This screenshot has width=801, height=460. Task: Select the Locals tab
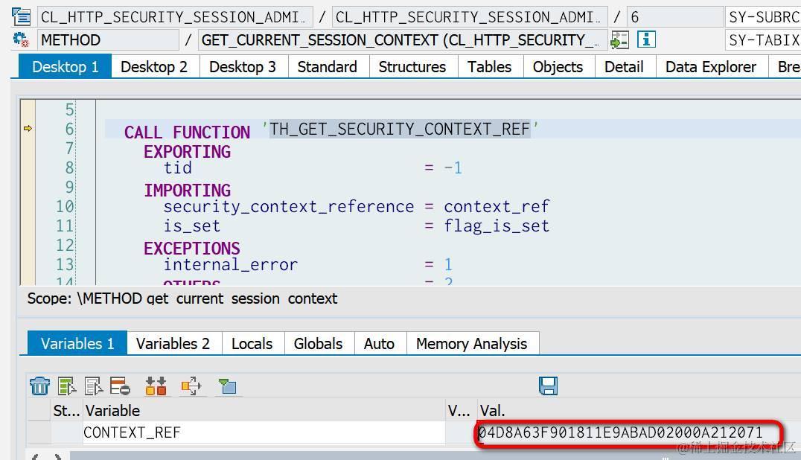pyautogui.click(x=252, y=344)
